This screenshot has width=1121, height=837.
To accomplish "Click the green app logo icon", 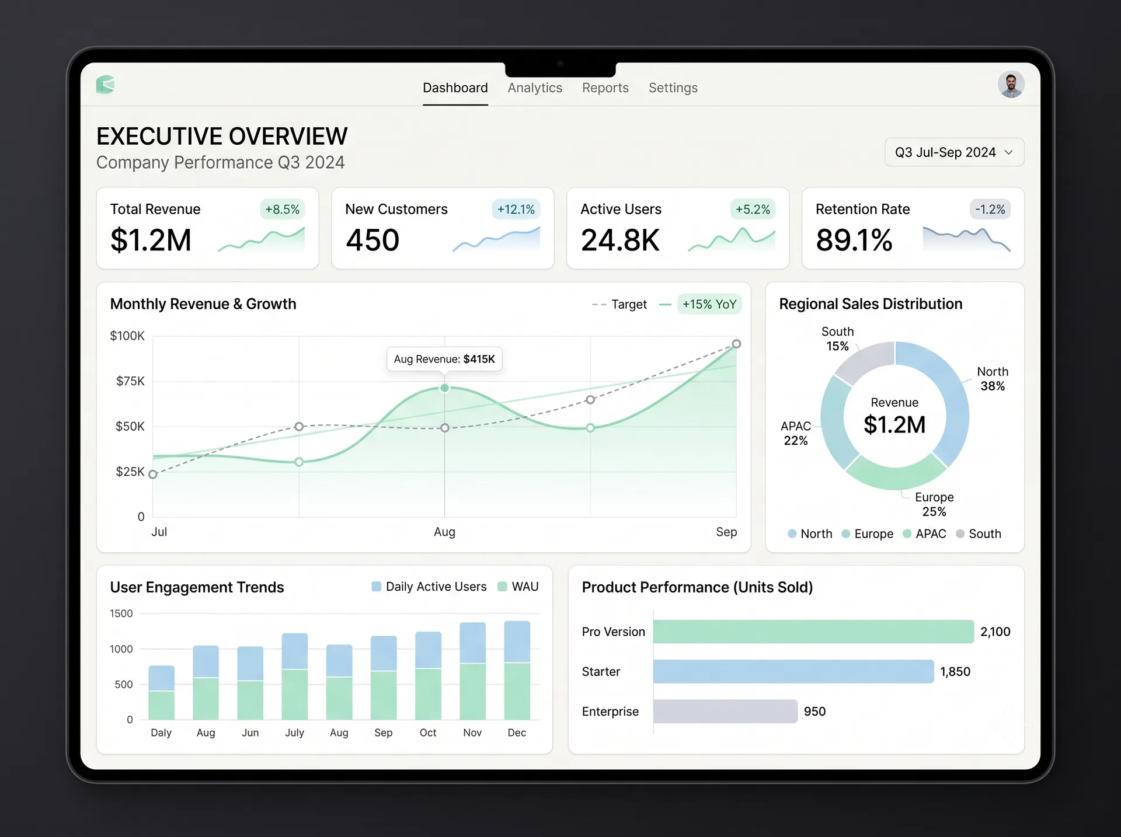I will click(106, 85).
